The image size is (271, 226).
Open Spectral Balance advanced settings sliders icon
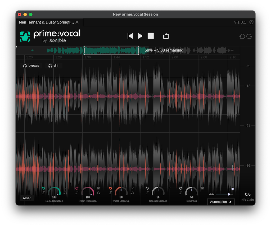tap(169, 188)
